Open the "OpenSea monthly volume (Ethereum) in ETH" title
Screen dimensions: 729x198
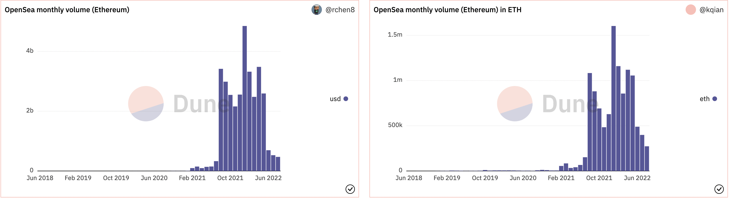coord(447,10)
